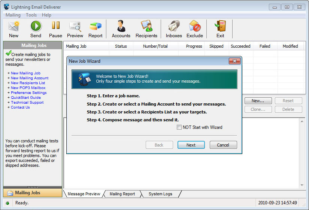Close the New Job Wizard dialog

coord(234,61)
